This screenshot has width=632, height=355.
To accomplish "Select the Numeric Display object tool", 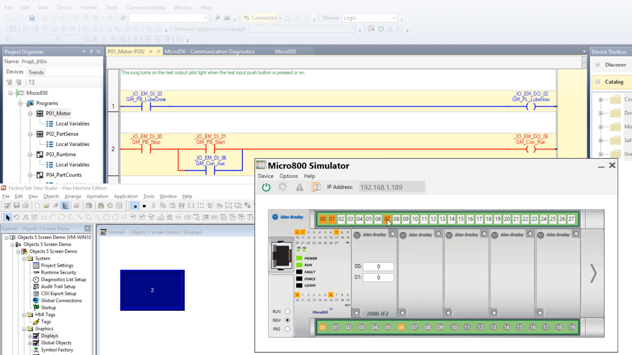I will [x=187, y=217].
